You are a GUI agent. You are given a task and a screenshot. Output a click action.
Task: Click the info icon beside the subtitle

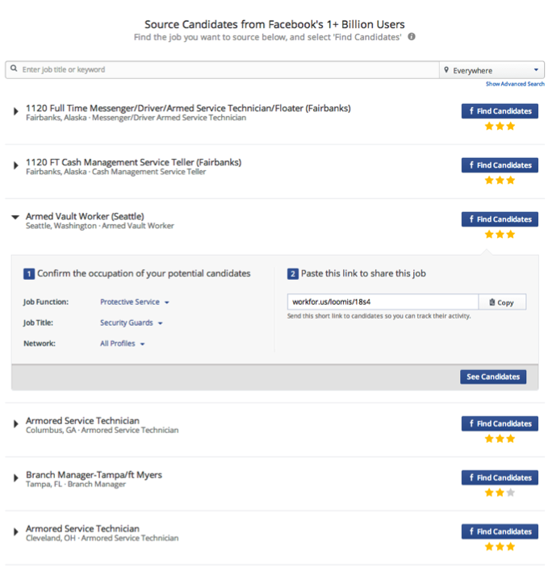click(x=412, y=37)
